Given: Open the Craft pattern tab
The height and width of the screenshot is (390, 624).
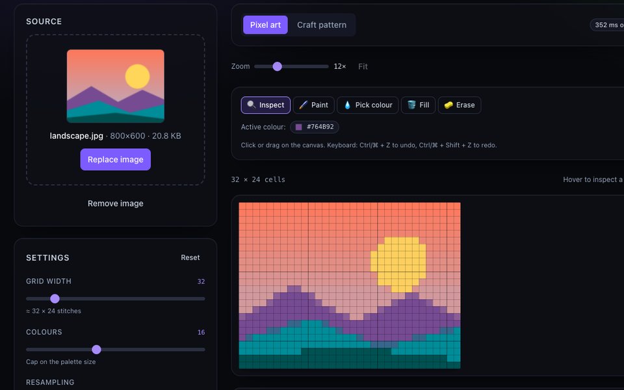Looking at the screenshot, I should [x=322, y=25].
